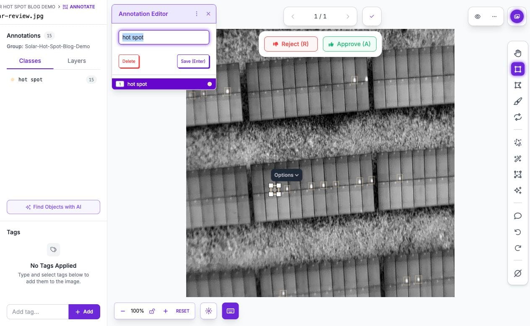Click the hot spot color dot in editor
Image resolution: width=530 pixels, height=326 pixels.
point(210,84)
